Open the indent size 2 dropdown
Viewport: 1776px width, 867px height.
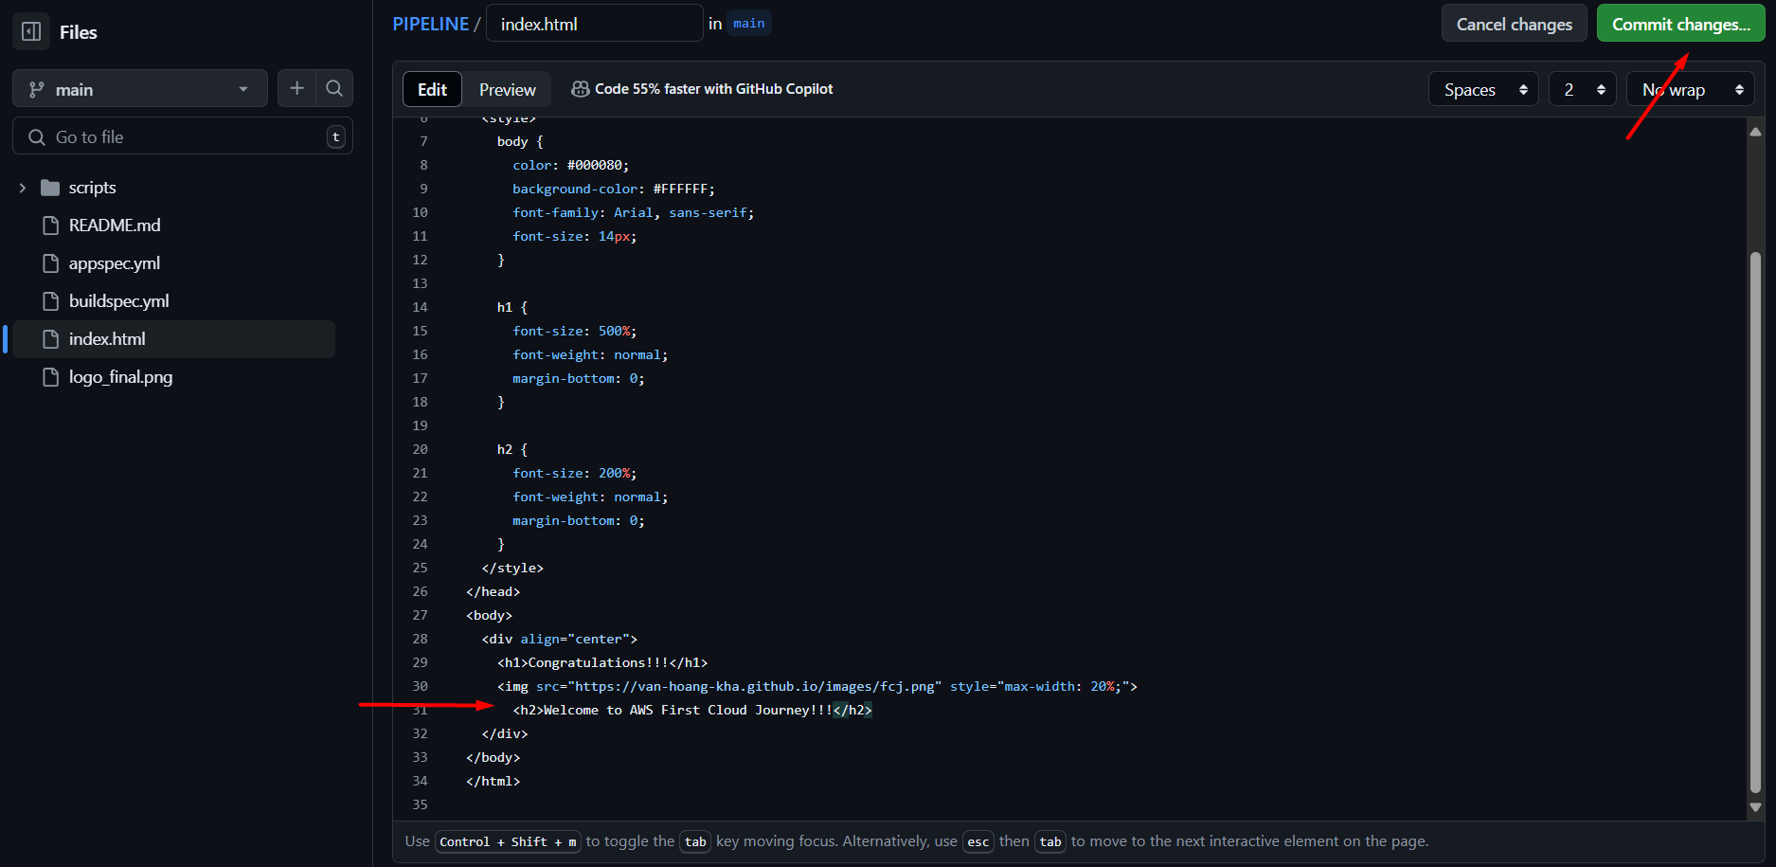tap(1582, 90)
